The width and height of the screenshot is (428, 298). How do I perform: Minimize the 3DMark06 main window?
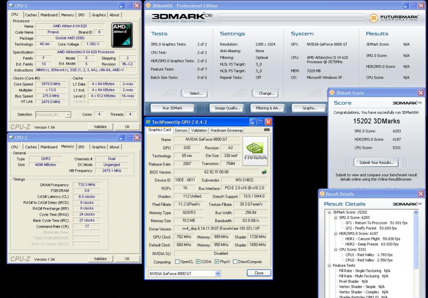pos(406,6)
